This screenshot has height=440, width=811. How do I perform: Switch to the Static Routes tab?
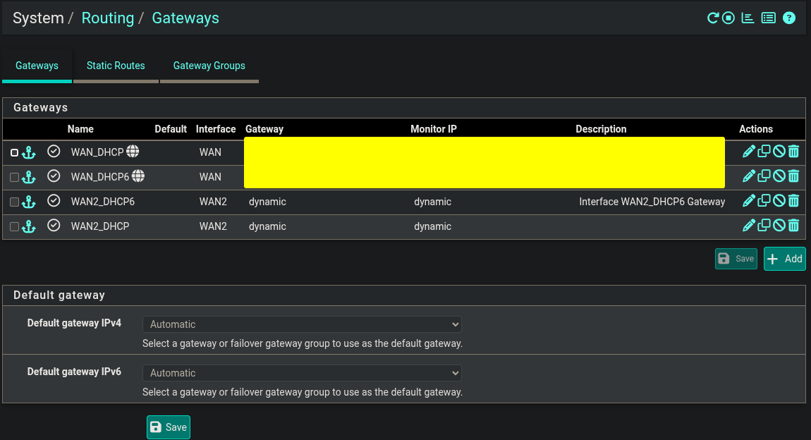[x=116, y=66]
